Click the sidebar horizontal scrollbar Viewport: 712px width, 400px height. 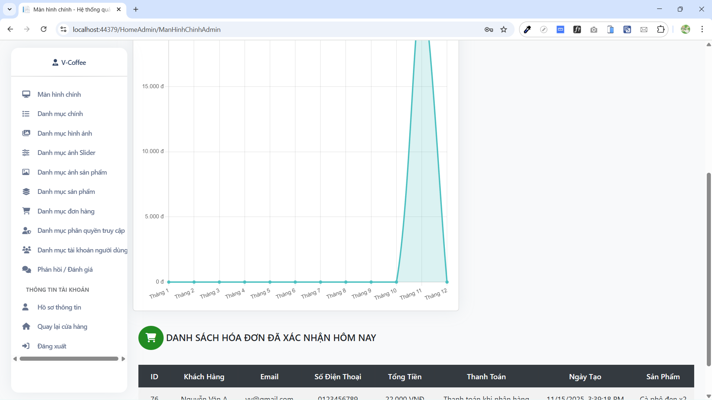click(x=69, y=359)
